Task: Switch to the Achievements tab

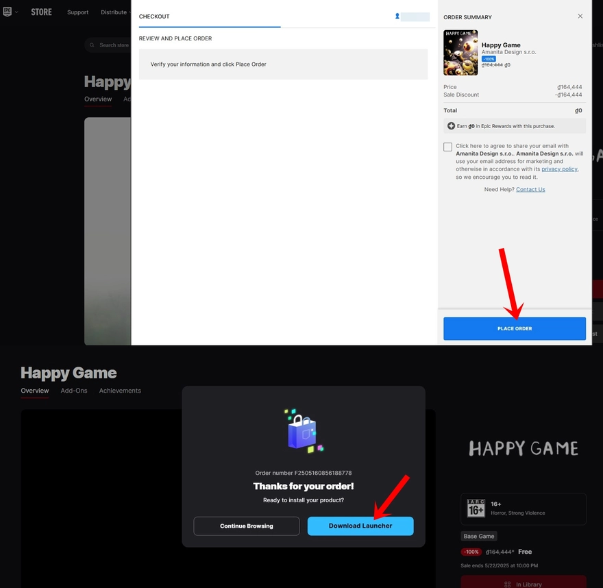Action: 120,391
